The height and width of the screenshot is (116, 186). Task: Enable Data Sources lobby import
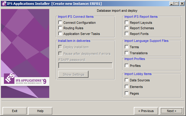point(127,80)
